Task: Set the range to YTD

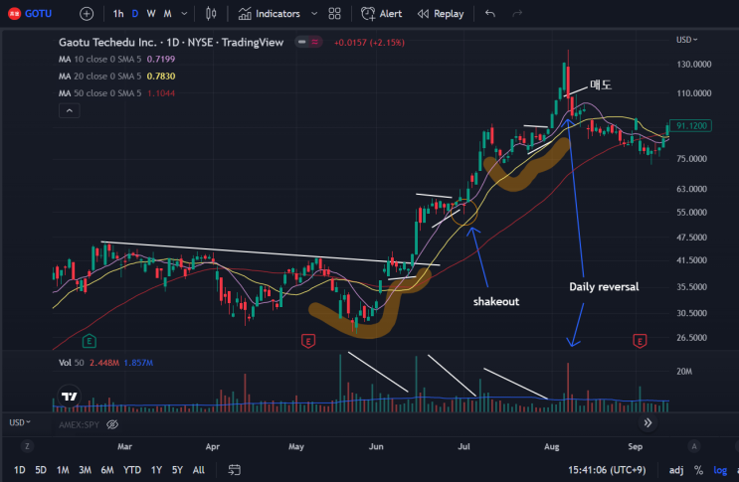Action: click(132, 470)
